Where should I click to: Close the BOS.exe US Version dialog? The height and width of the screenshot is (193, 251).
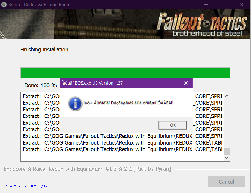point(186,83)
